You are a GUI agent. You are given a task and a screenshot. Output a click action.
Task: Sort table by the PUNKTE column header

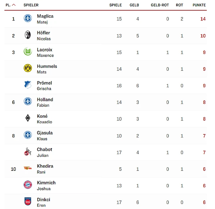point(199,5)
